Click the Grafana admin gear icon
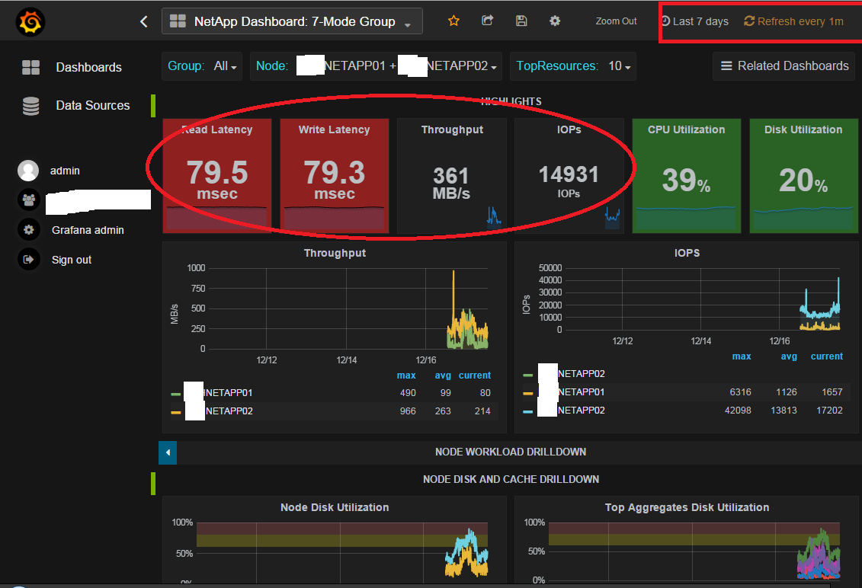Screen dimensions: 862x588 pos(29,230)
